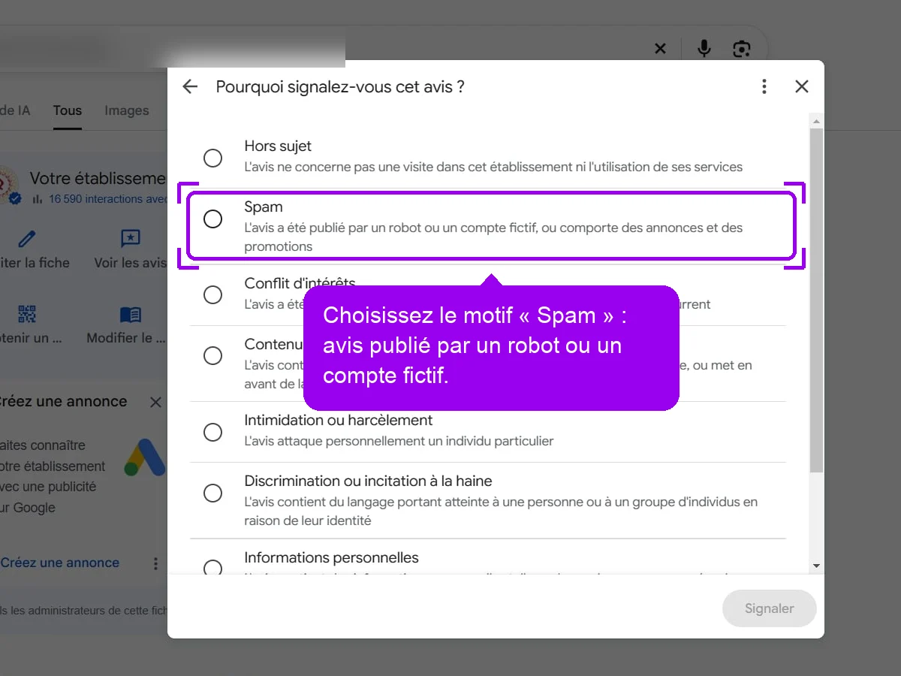Click the scroll-down arrow of the dialog scrollbar
This screenshot has width=901, height=676.
[x=816, y=566]
